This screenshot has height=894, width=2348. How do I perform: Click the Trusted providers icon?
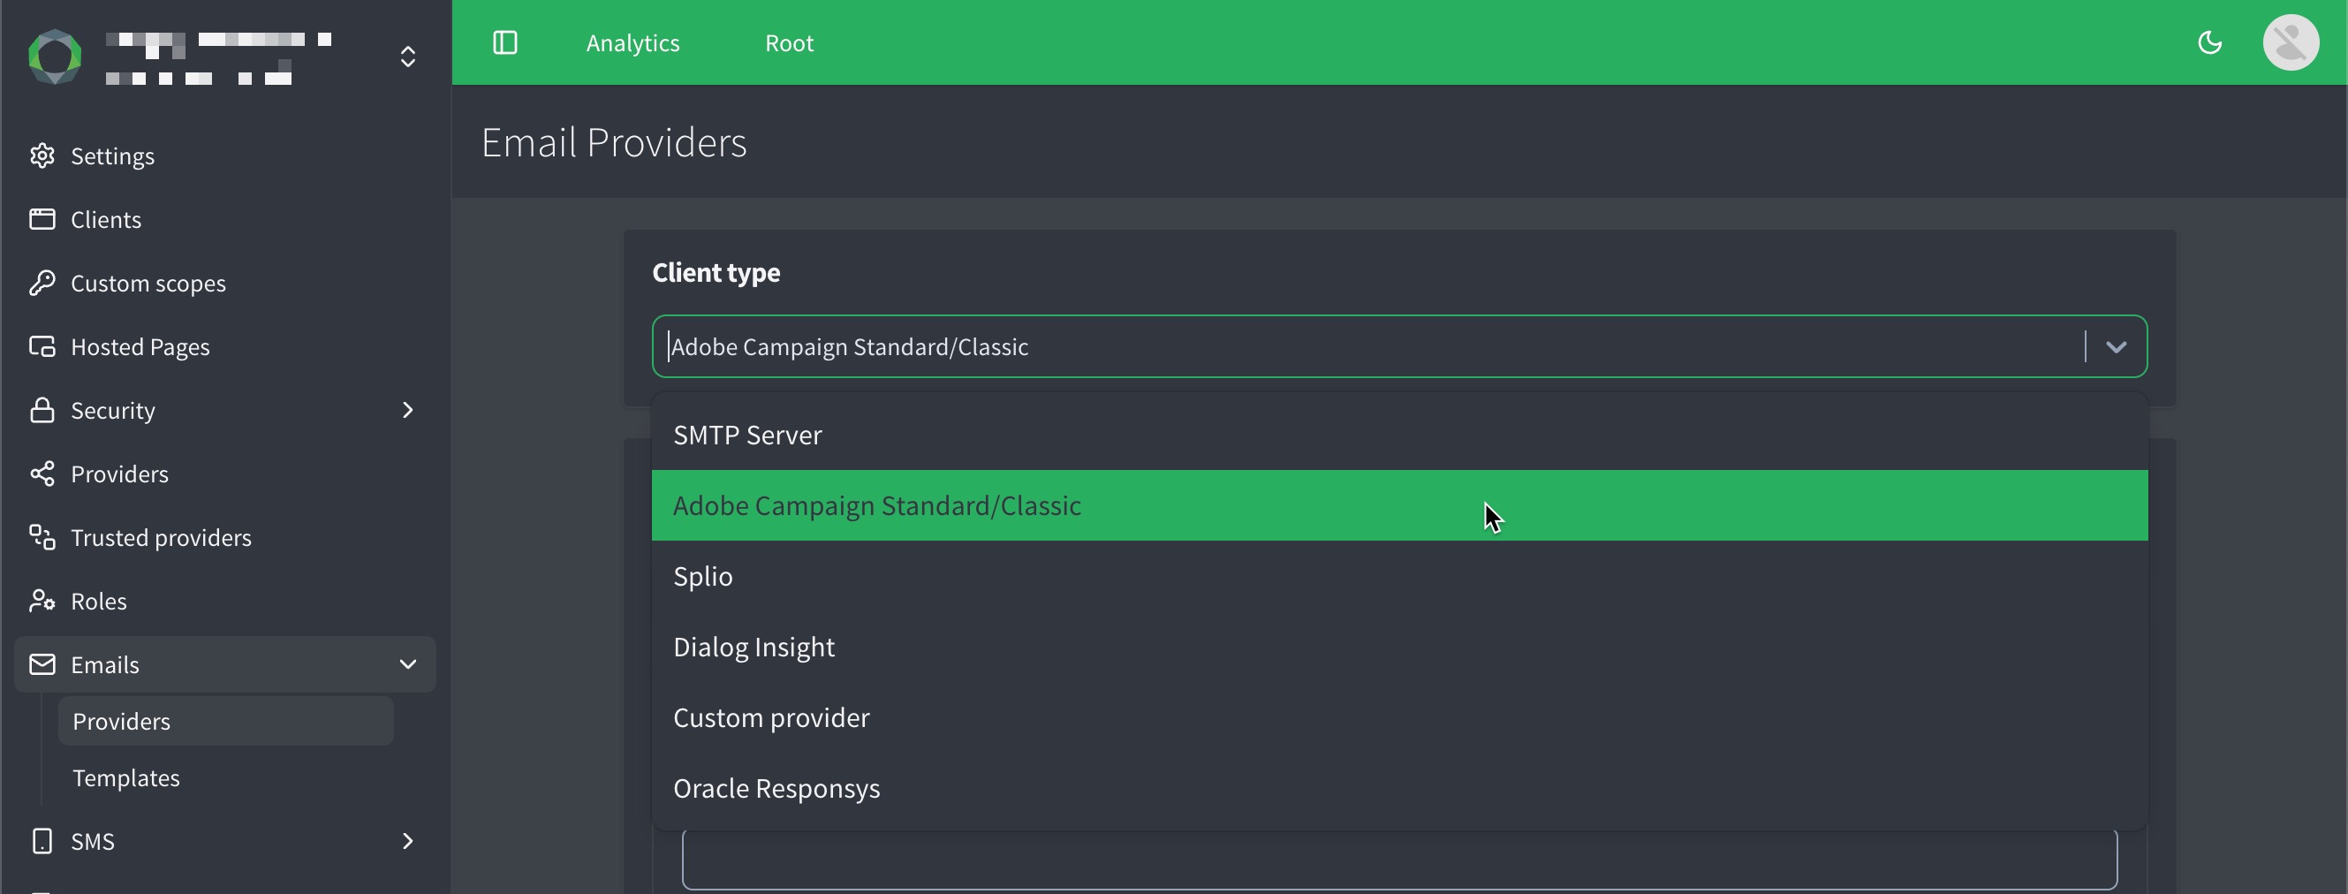[42, 538]
